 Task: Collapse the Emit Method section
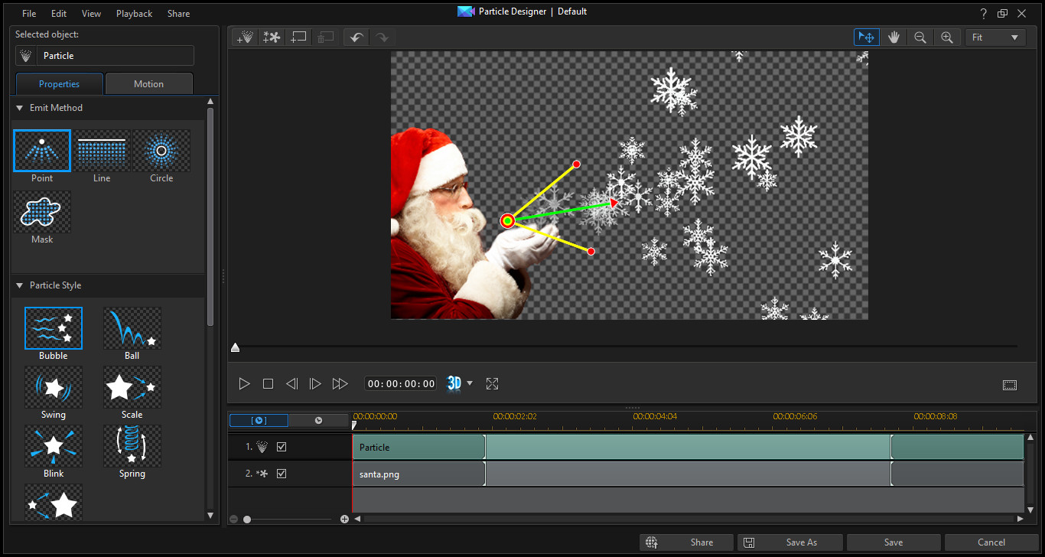coord(20,108)
